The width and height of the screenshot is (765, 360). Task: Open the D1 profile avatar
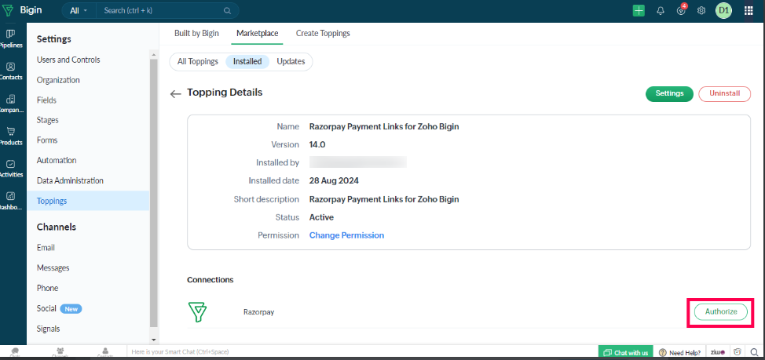[723, 11]
